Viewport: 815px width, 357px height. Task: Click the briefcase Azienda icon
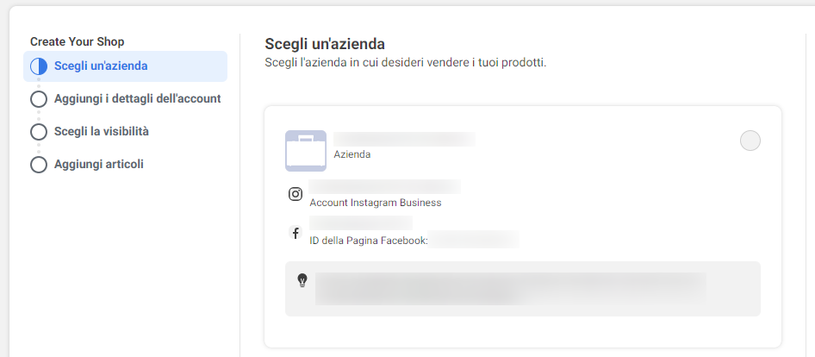coord(306,151)
